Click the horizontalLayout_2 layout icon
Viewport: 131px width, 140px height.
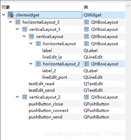(x=38, y=64)
